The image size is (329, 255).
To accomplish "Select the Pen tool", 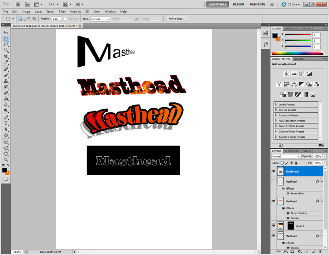I will click(6, 118).
